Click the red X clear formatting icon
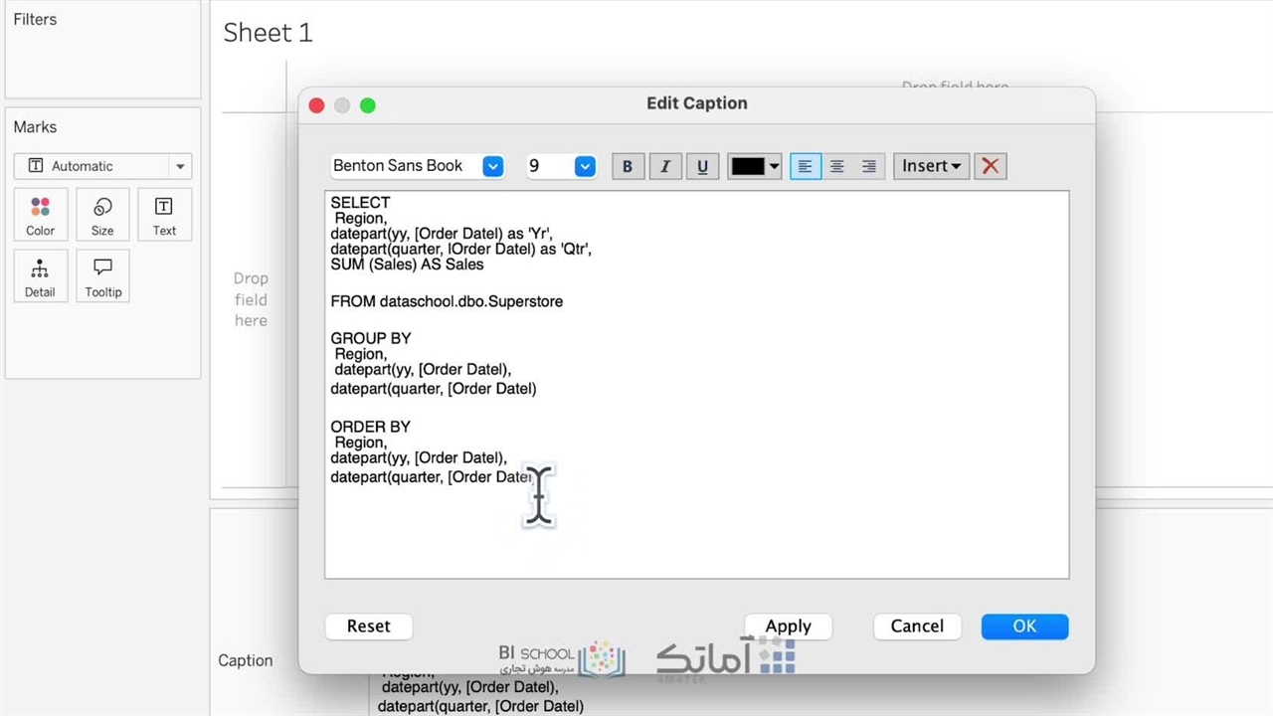Viewport: 1273px width, 716px height. 991,166
